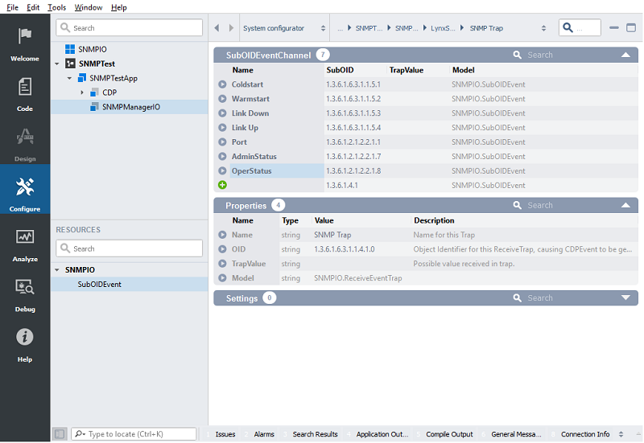Image resolution: width=644 pixels, height=443 pixels.
Task: Open the Welcome flag icon in sidebar
Action: (x=25, y=37)
